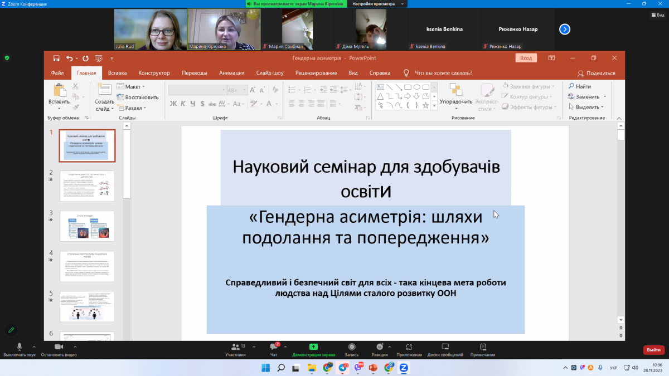
Task: Open the Макет layout dropdown
Action: click(x=131, y=87)
